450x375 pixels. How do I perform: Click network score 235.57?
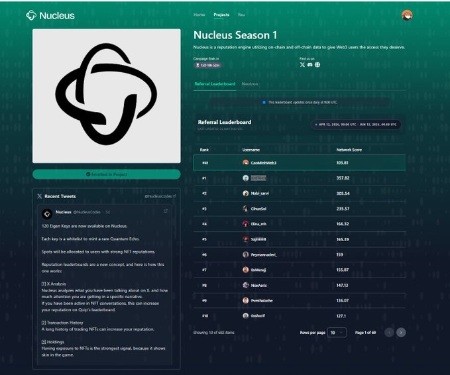point(343,209)
